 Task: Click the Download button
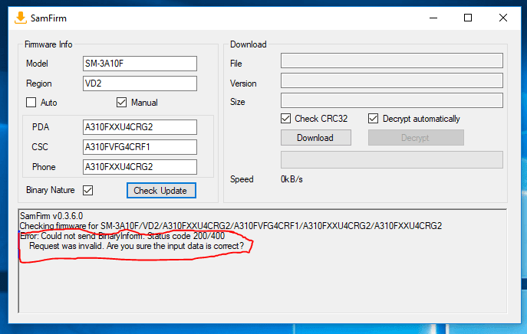(316, 138)
